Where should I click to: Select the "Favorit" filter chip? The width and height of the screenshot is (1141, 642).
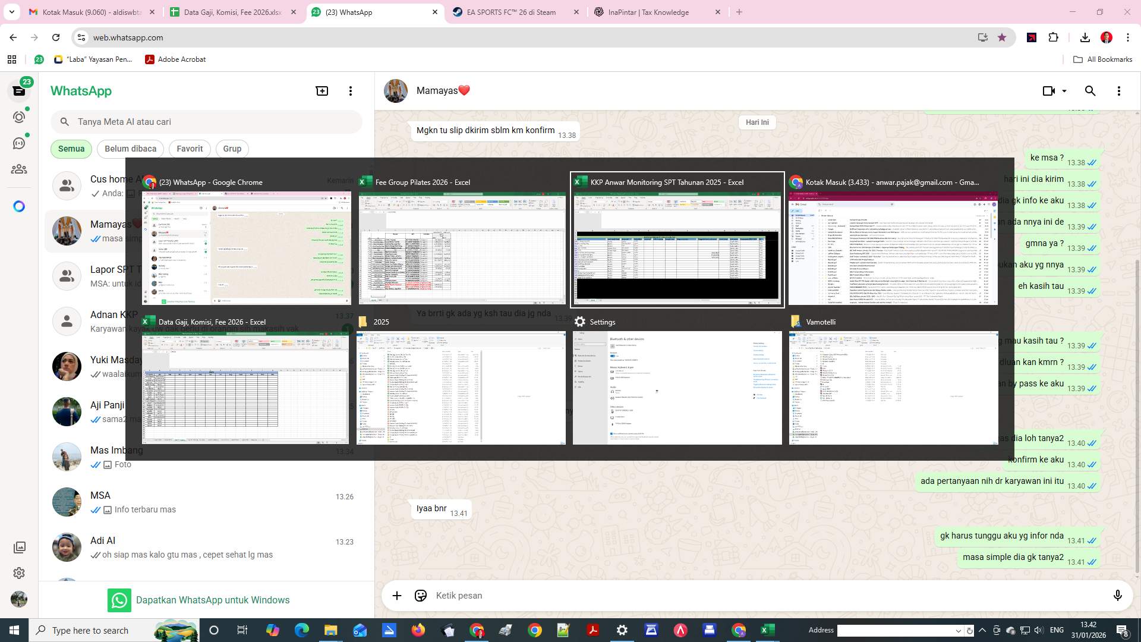pyautogui.click(x=189, y=149)
